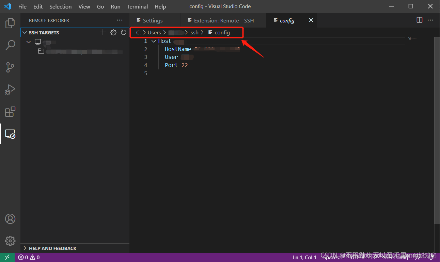
Task: Select the folder row under SSH host
Action: (x=75, y=51)
